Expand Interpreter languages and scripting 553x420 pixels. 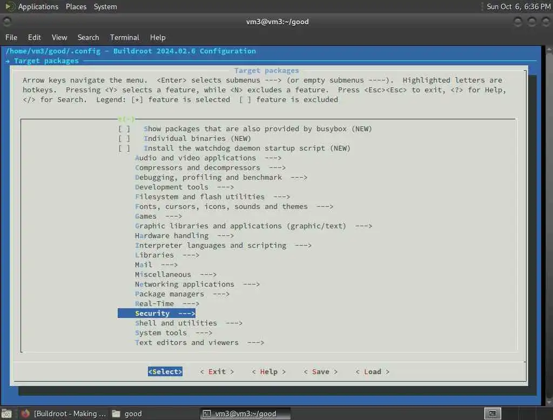tap(223, 245)
